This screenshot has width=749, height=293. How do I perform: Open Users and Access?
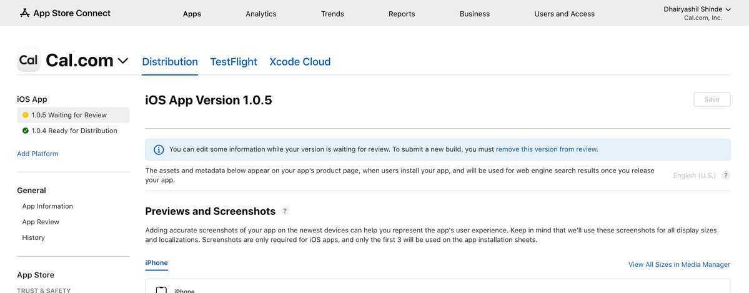564,14
